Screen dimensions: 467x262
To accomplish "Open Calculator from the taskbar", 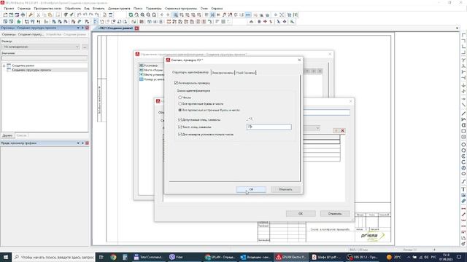I will [125, 257].
